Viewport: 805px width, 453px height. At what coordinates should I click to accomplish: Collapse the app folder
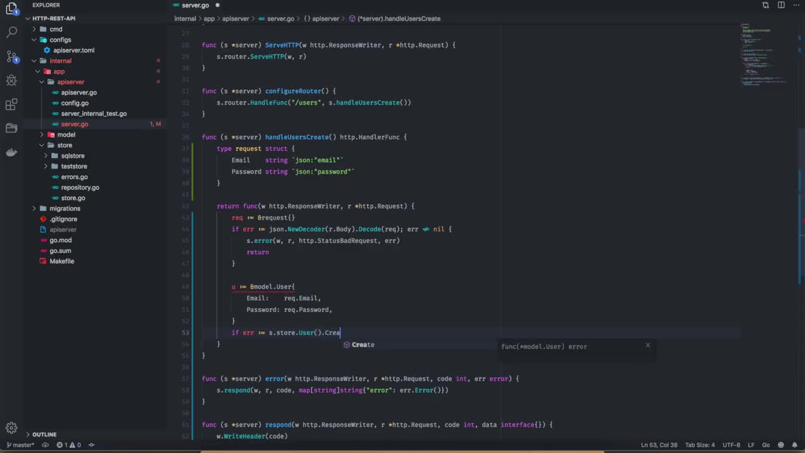point(38,71)
